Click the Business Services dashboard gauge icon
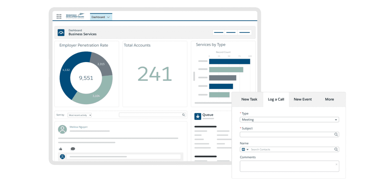This screenshot has width=384, height=190. (x=61, y=33)
